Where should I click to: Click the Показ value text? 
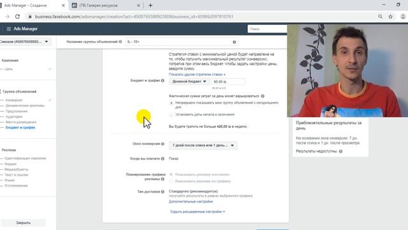[173, 158]
